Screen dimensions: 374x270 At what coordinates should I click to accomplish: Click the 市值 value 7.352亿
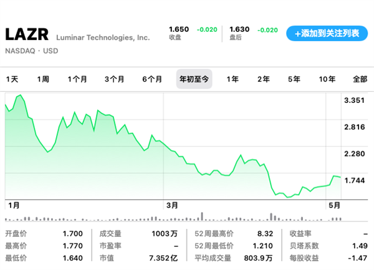pos(163,258)
